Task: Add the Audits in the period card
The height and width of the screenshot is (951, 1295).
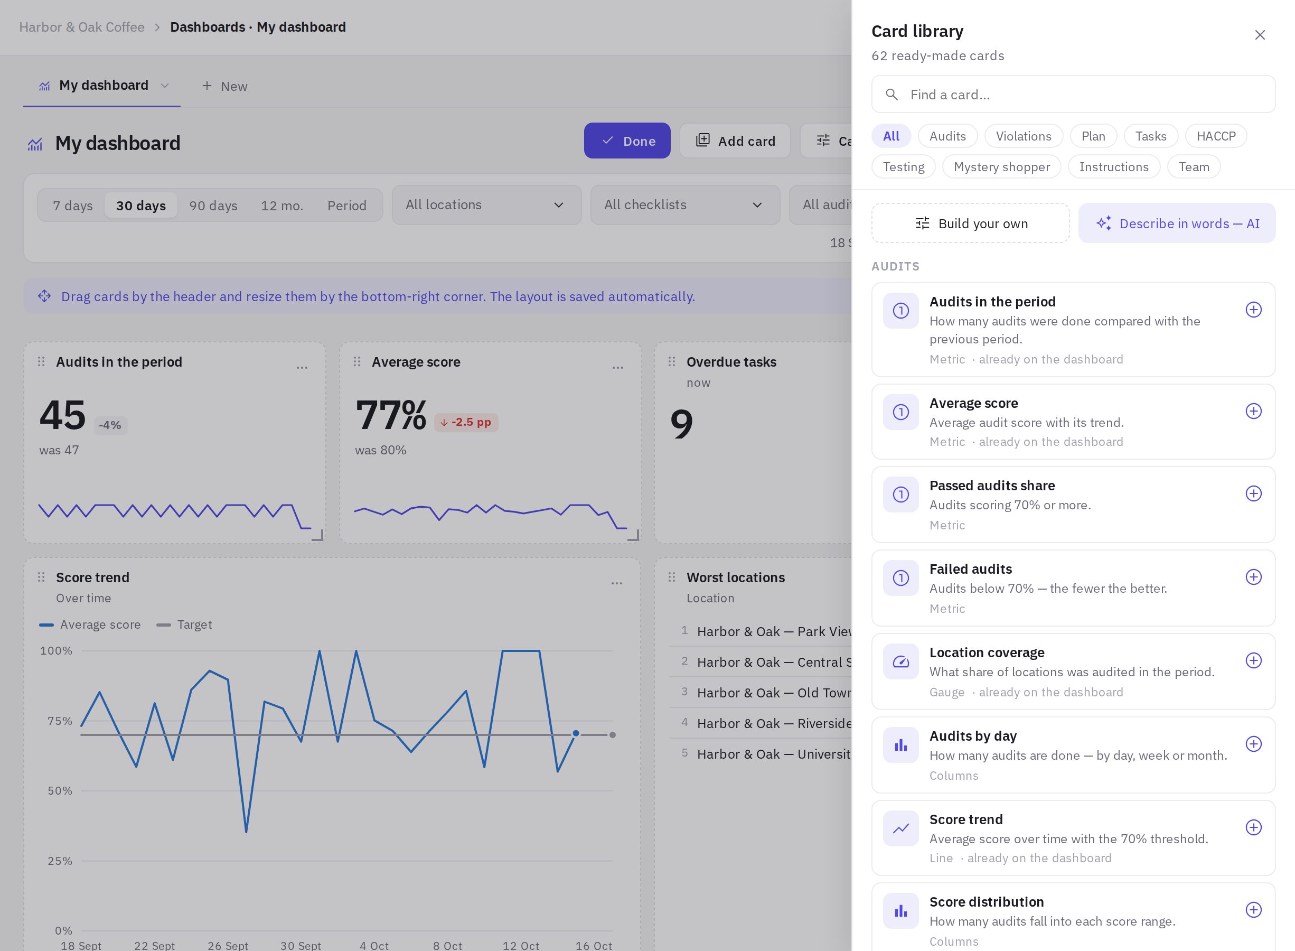Action: point(1253,310)
